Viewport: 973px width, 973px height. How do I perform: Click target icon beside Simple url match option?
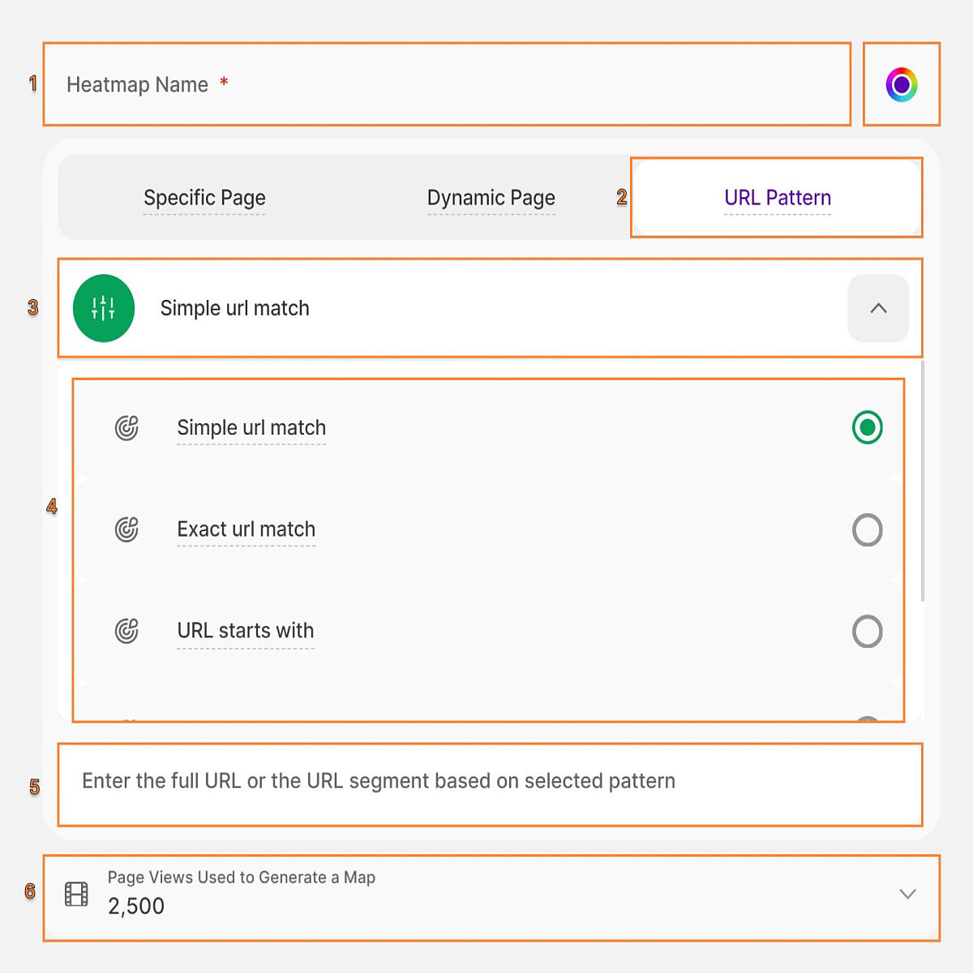(x=126, y=427)
